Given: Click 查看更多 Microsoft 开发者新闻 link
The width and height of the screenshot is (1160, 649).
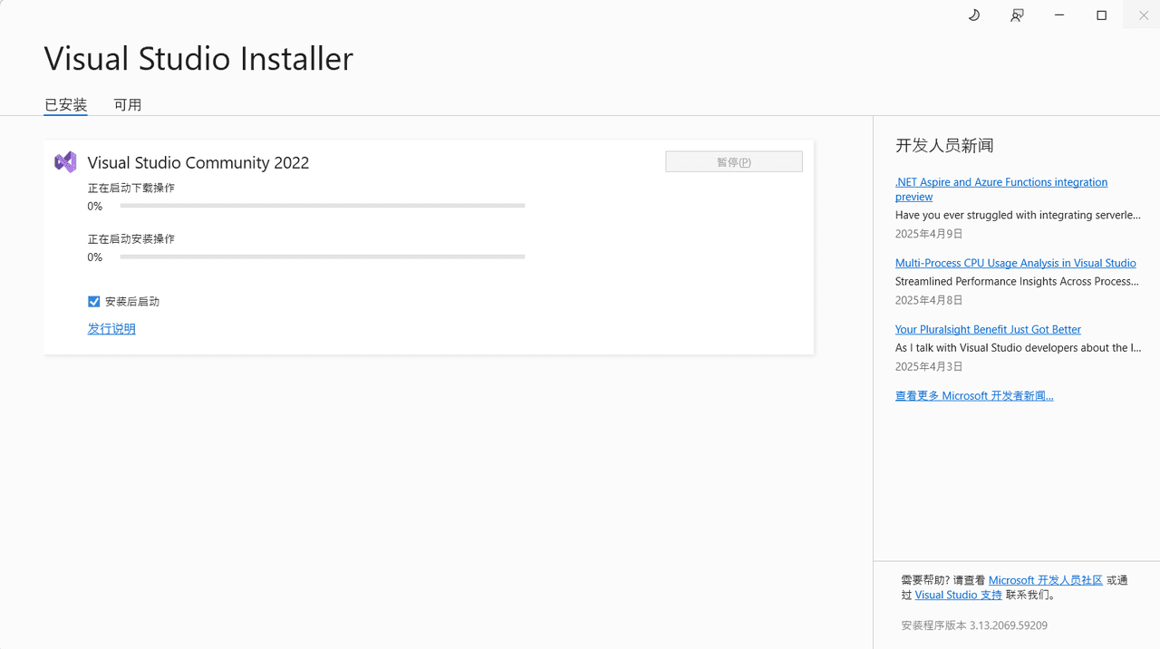Looking at the screenshot, I should click(974, 395).
